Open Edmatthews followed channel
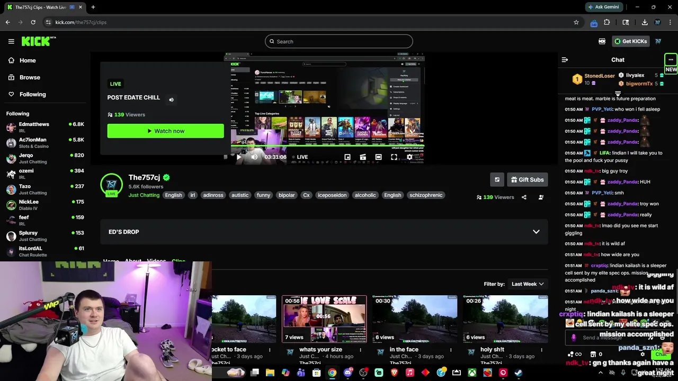 45,127
